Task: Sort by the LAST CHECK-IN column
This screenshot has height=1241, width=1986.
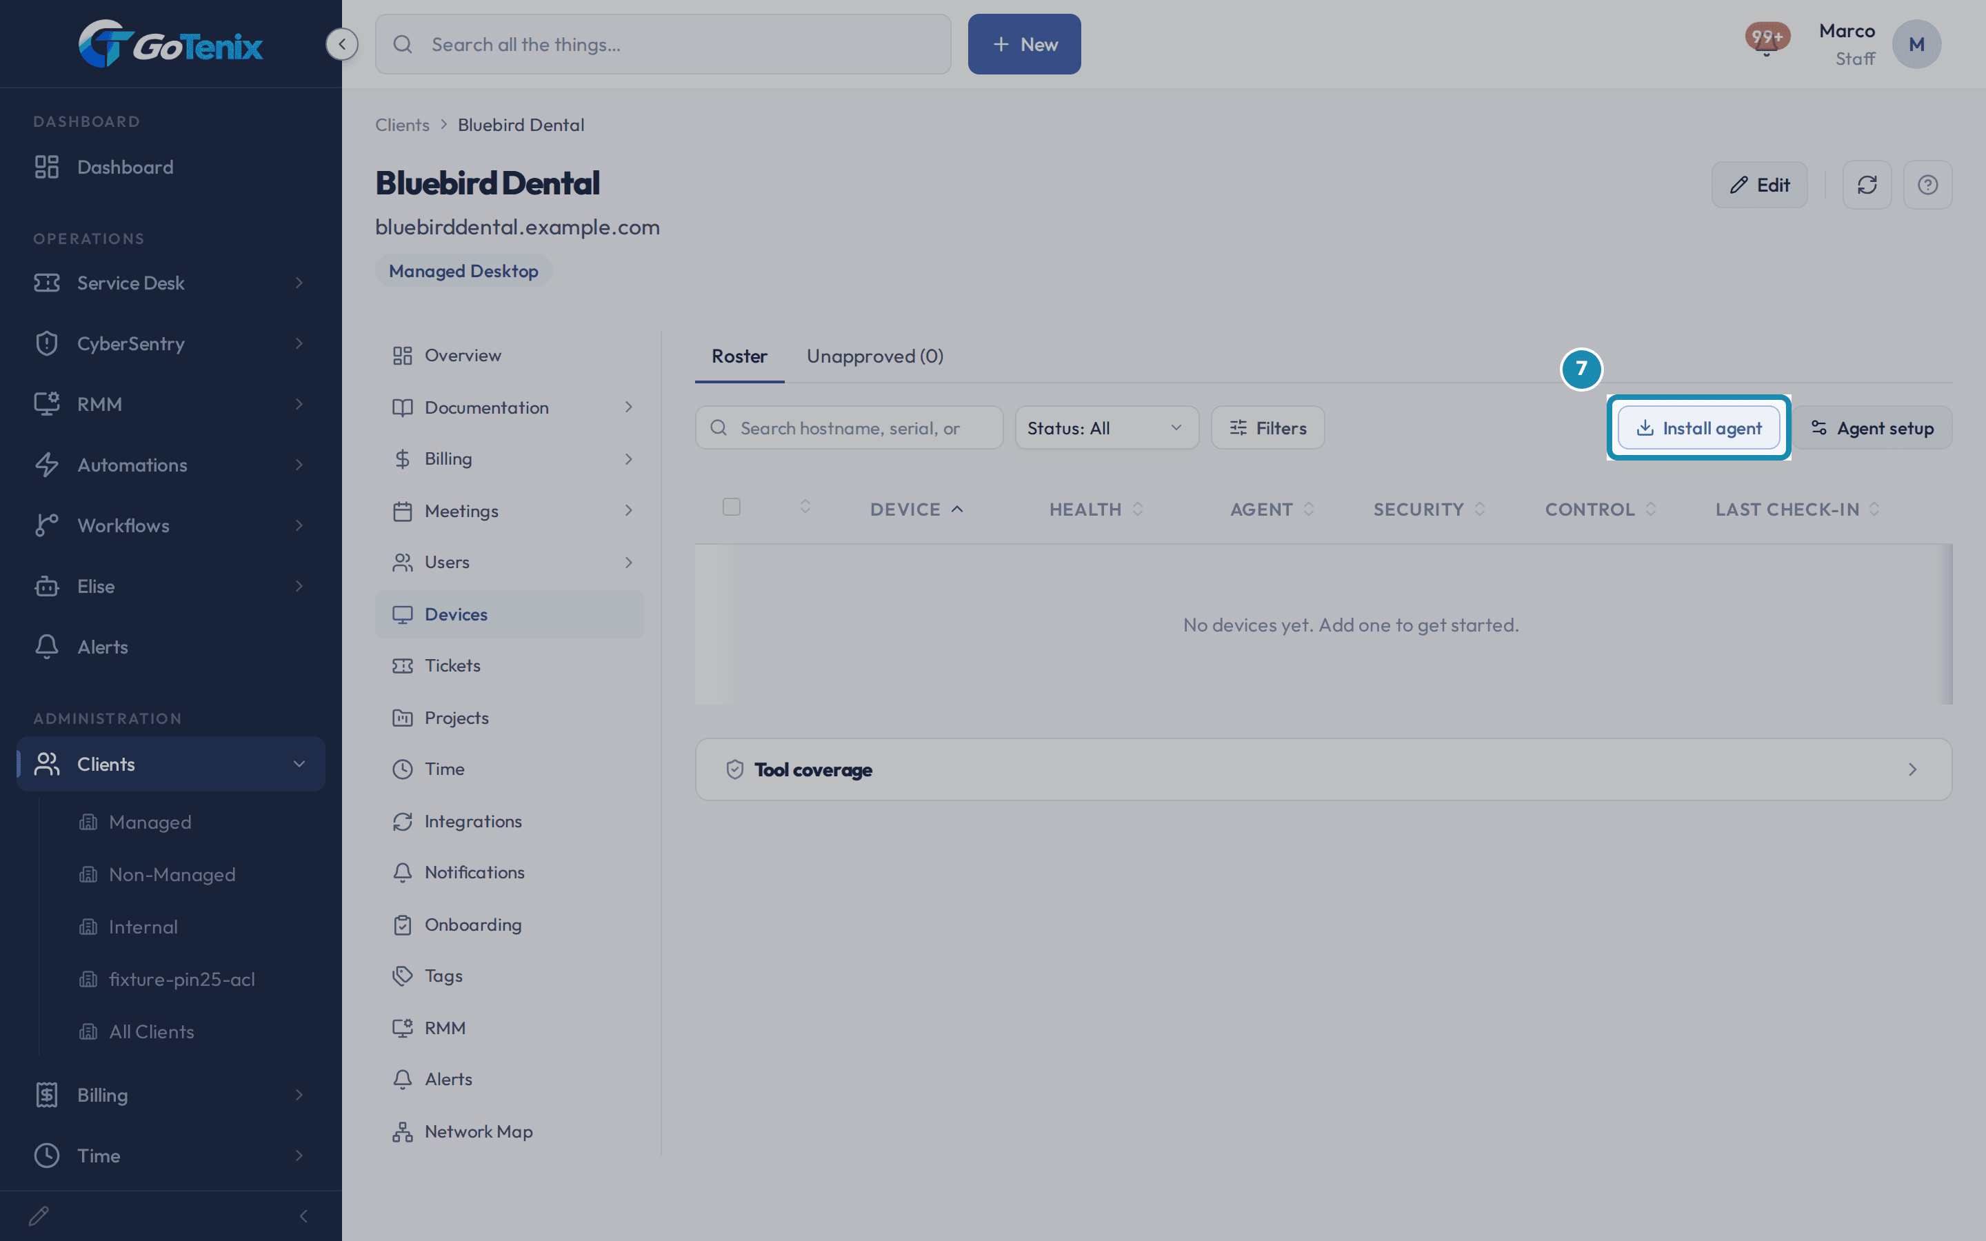Action: 1797,509
